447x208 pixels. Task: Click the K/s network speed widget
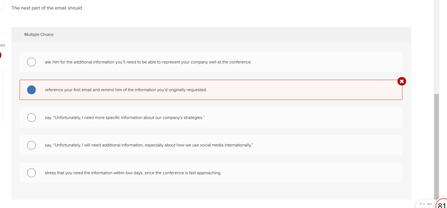(425, 204)
